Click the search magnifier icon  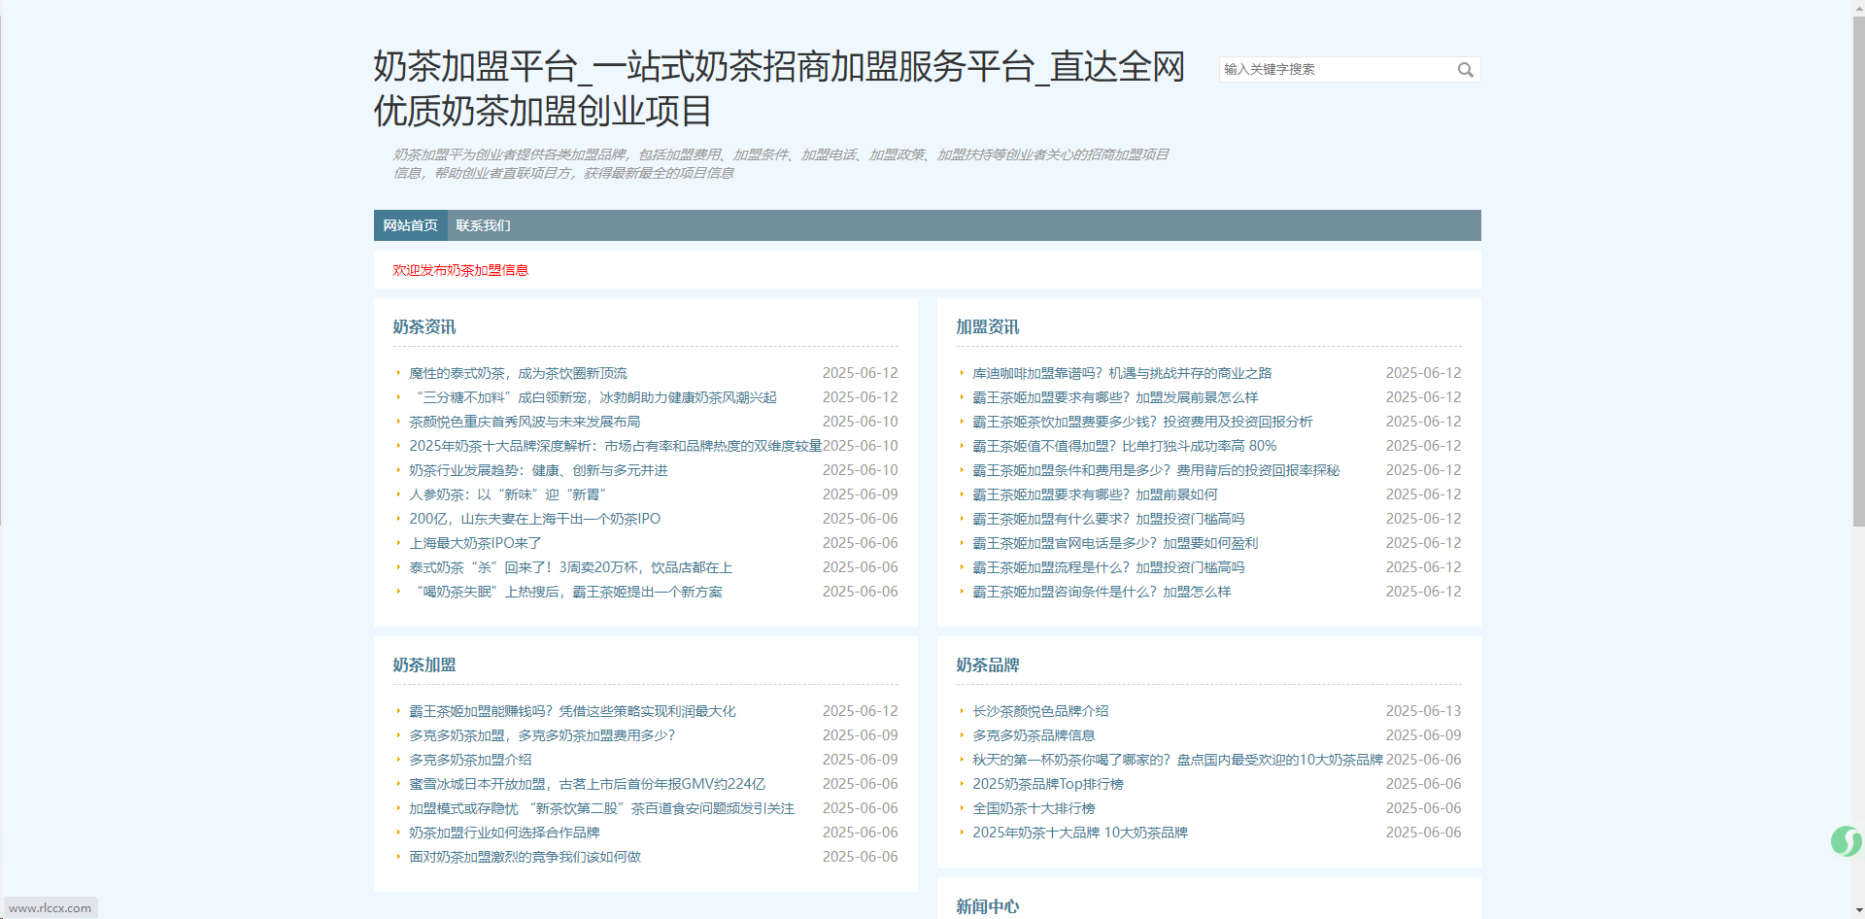pos(1465,70)
